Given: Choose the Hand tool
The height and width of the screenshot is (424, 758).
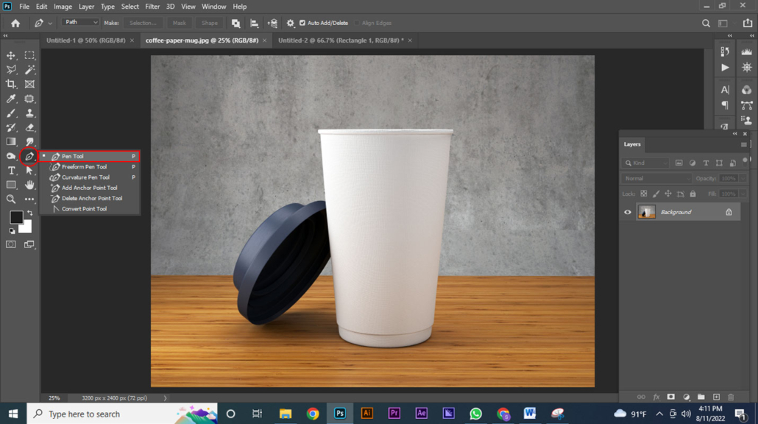Looking at the screenshot, I should pos(29,185).
